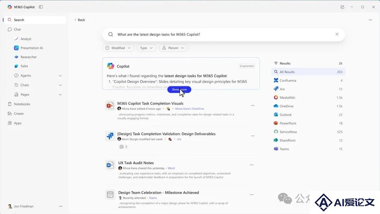Click the Teams source link under Design Team Celebration
This screenshot has width=380, height=214.
[x=153, y=198]
